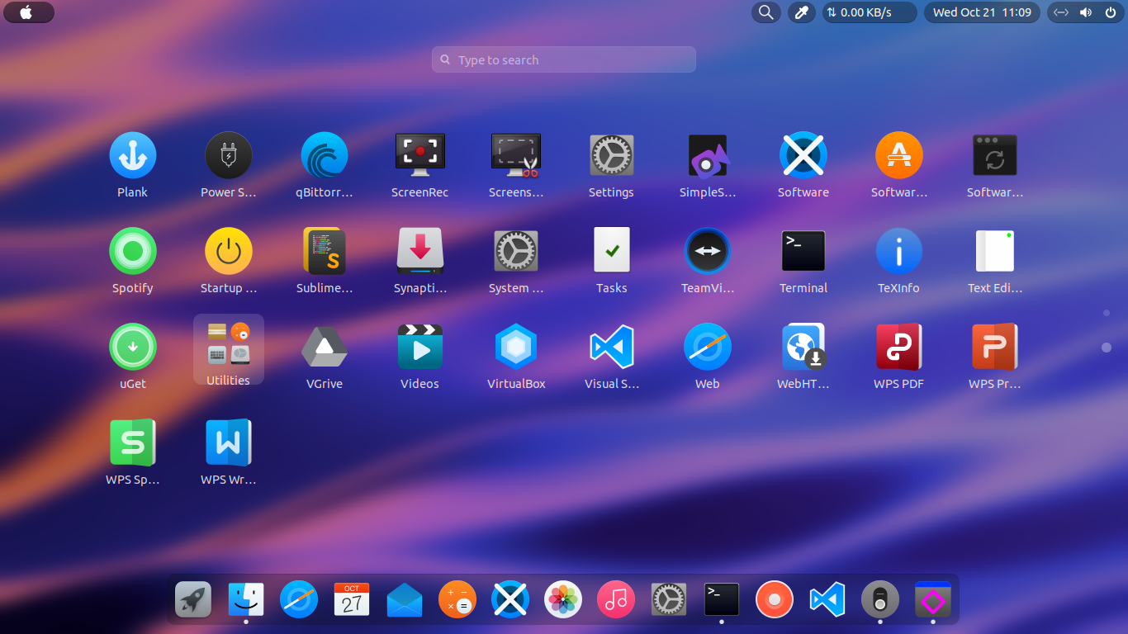1128x634 pixels.
Task: Open Finder files in dock
Action: [x=246, y=599]
